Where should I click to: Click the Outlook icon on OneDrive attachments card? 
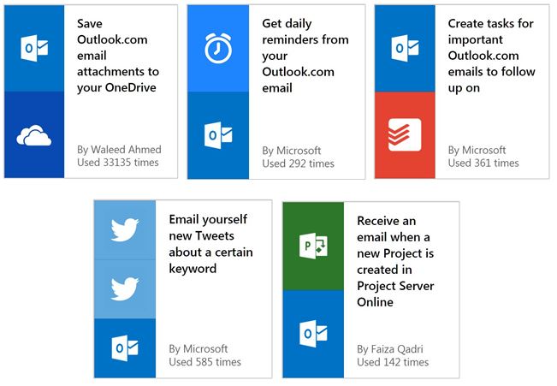click(34, 48)
